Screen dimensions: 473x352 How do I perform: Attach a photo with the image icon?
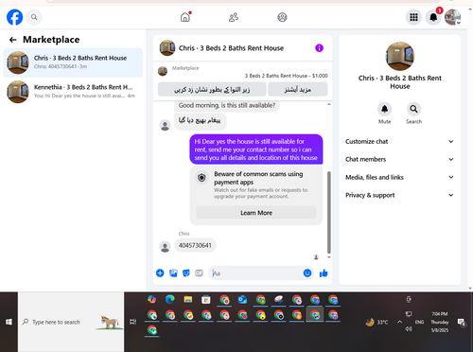(x=173, y=273)
